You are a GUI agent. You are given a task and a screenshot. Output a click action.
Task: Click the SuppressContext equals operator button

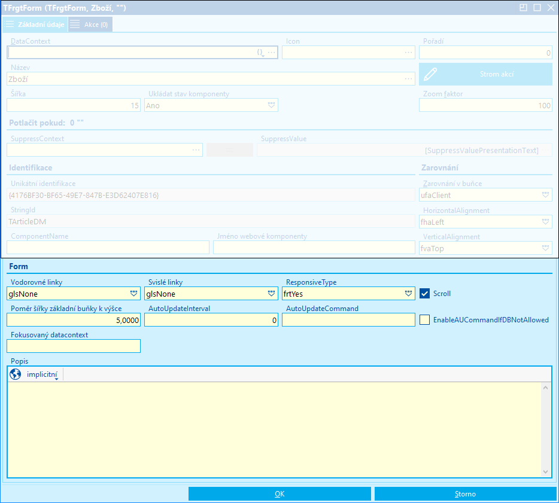click(230, 150)
